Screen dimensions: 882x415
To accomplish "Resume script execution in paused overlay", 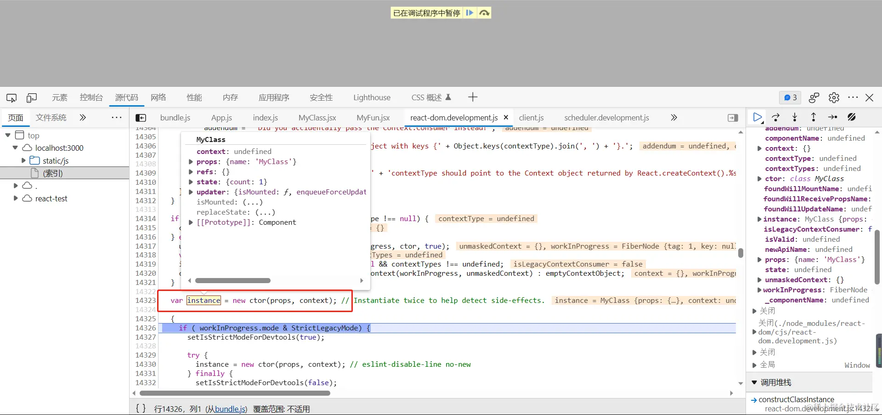I will (x=469, y=13).
